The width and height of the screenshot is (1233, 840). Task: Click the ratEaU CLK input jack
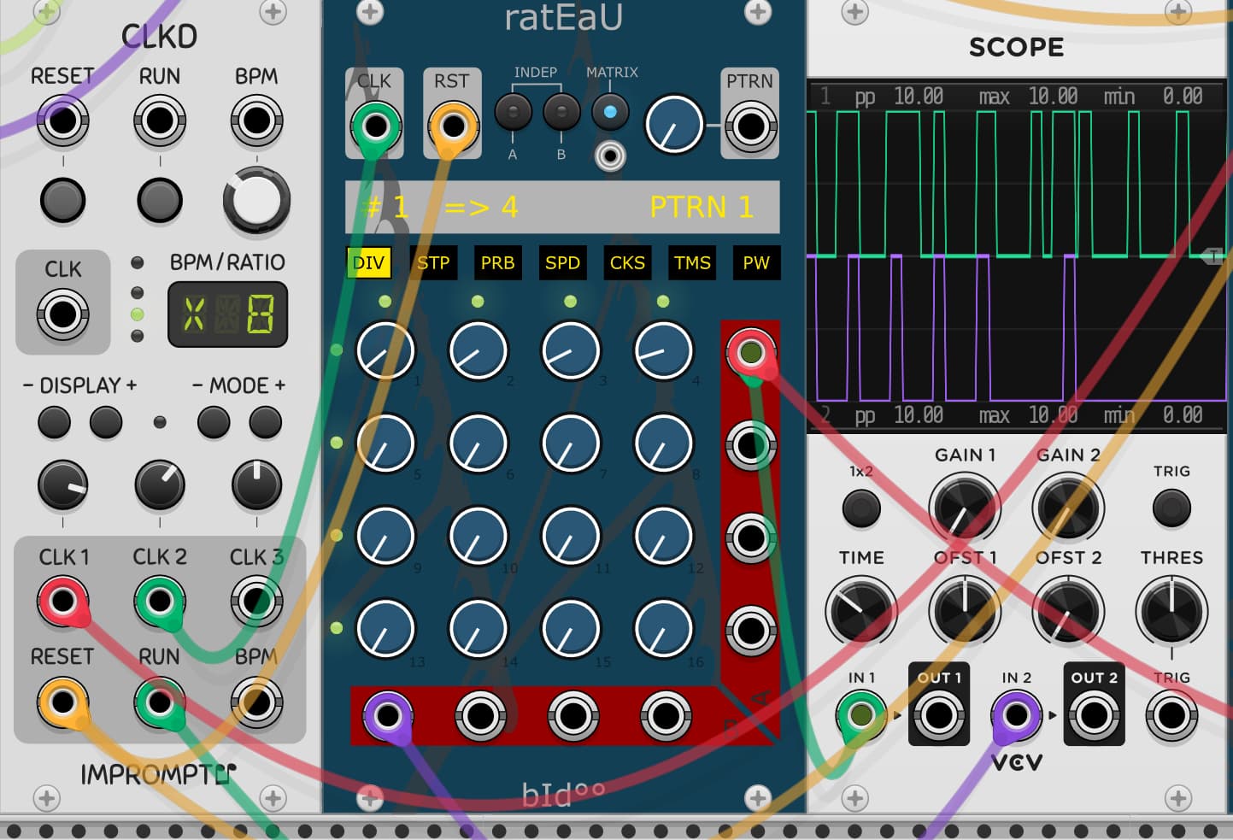376,126
